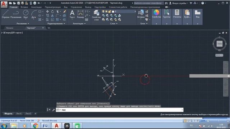Click the Move tool icon
The height and width of the screenshot is (129, 230).
tap(47, 11)
